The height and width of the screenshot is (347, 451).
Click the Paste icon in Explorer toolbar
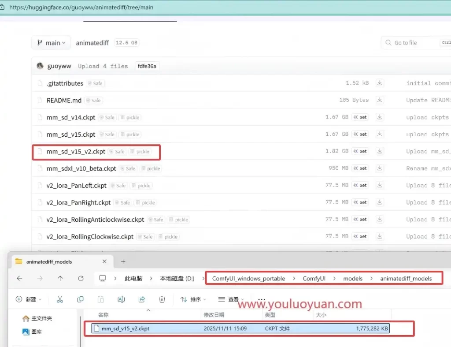(x=101, y=299)
